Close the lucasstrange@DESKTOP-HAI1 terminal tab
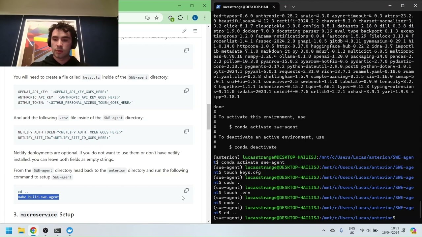Viewport: 422px width, 237px height. [274, 7]
